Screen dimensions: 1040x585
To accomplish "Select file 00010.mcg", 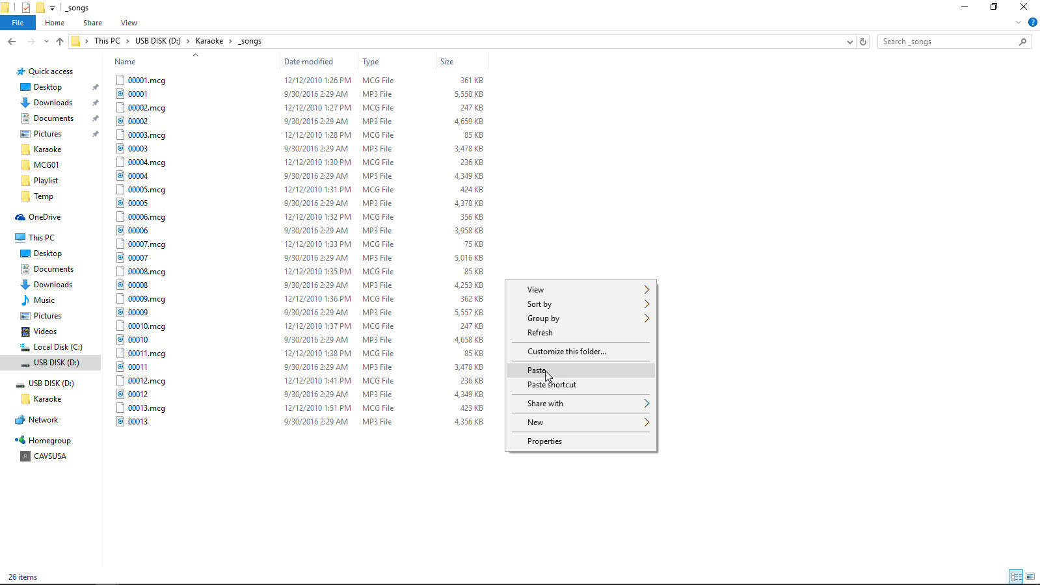I will [x=146, y=326].
